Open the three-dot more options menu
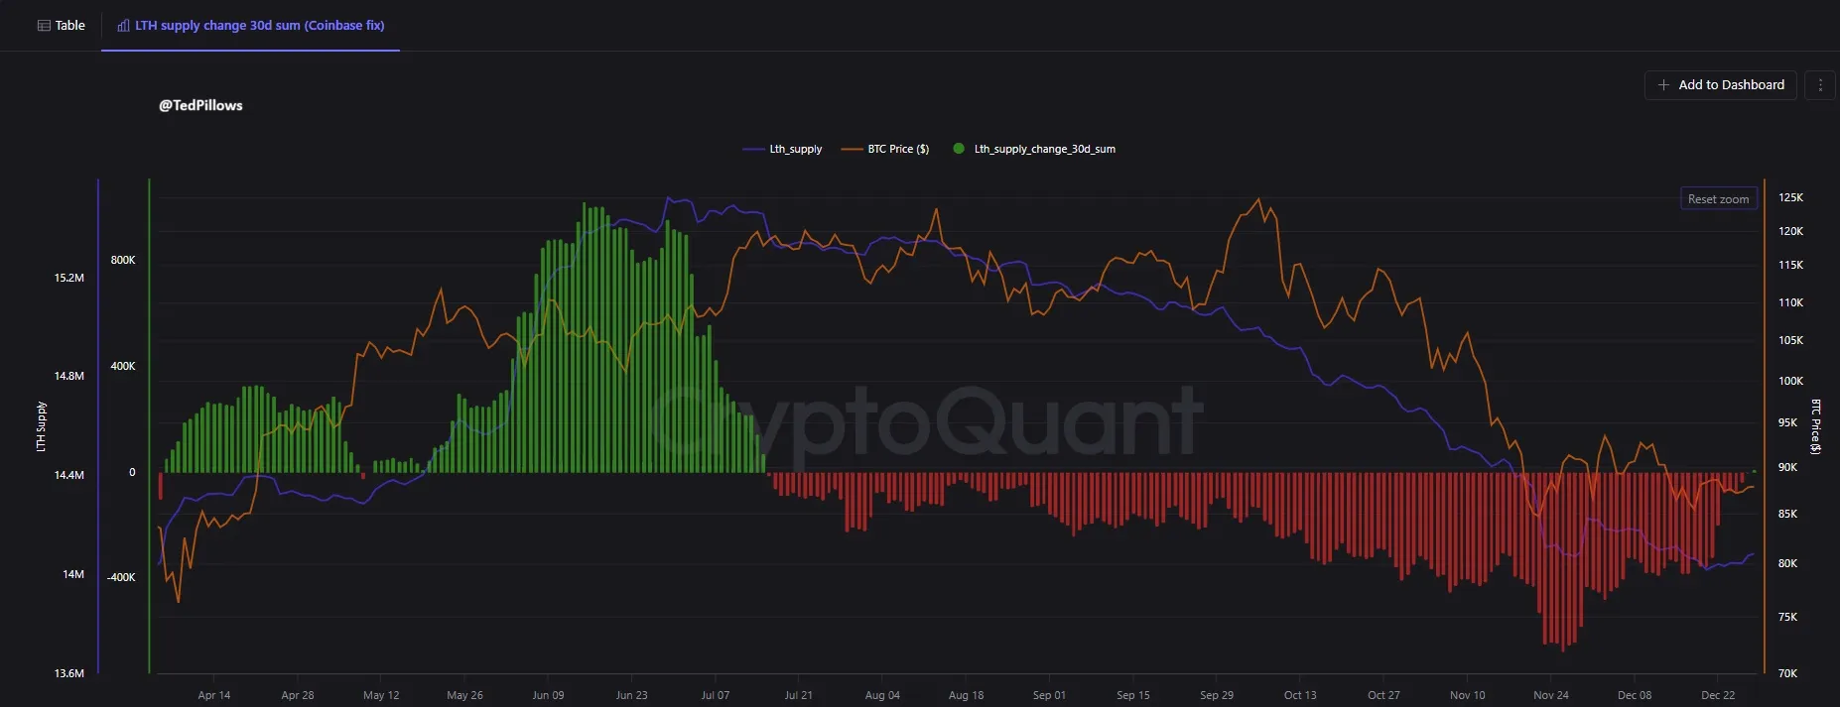Screen dimensions: 1840x707 [1820, 85]
